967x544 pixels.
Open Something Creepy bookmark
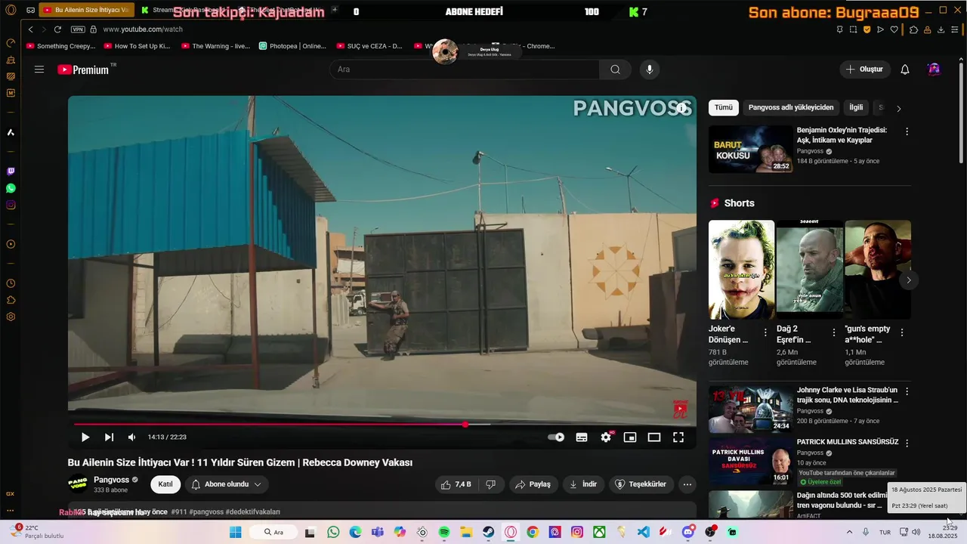[x=61, y=46]
